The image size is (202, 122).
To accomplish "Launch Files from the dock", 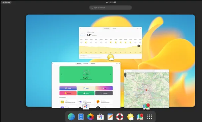I will (81, 117).
